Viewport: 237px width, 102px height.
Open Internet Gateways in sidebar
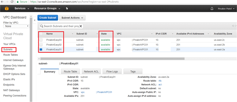coord(13,60)
